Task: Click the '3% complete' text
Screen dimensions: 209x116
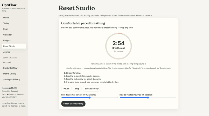Action: (x=119, y=51)
